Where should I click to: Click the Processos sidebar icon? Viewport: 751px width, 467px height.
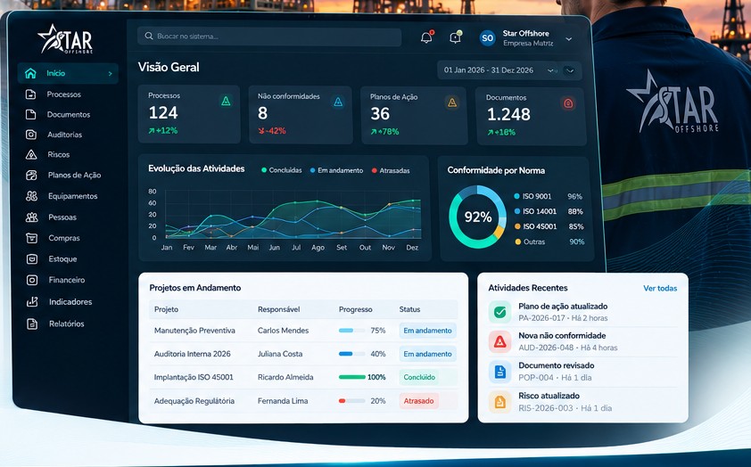[30, 94]
